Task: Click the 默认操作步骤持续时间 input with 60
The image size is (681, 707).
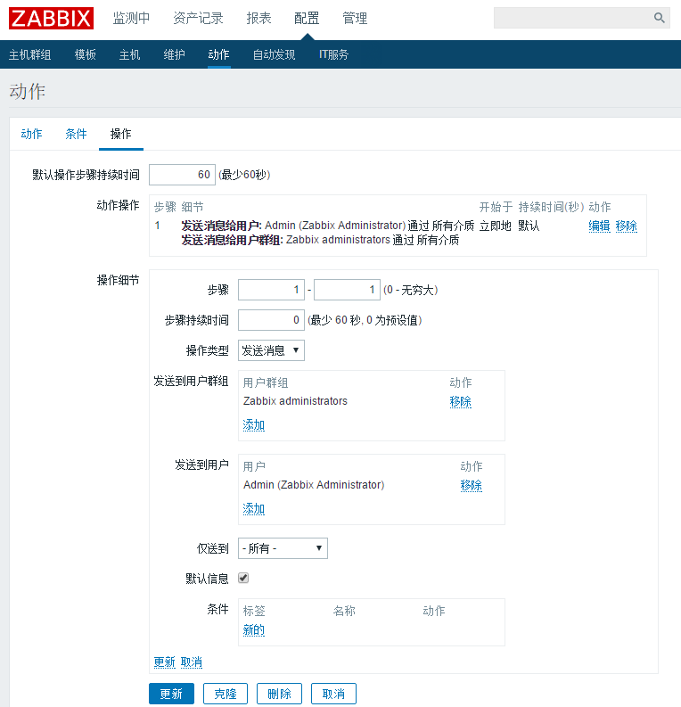Action: (x=182, y=175)
